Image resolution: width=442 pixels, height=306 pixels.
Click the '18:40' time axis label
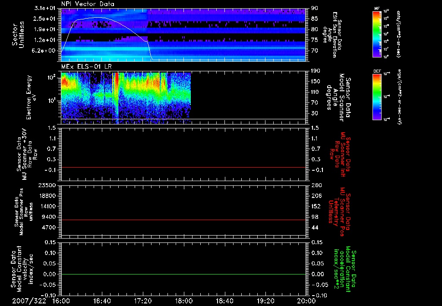pyautogui.click(x=224, y=301)
